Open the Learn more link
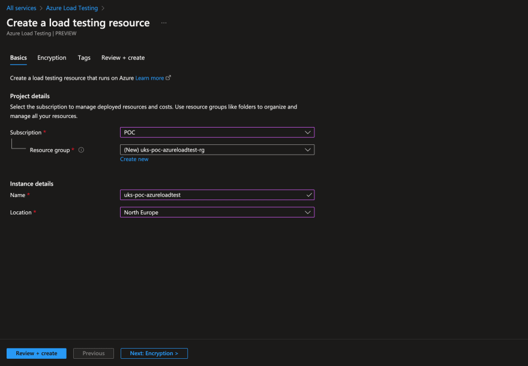The width and height of the screenshot is (528, 366). tap(149, 78)
